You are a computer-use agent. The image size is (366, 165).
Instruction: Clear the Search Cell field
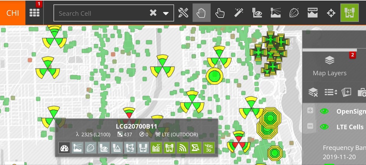tap(153, 13)
